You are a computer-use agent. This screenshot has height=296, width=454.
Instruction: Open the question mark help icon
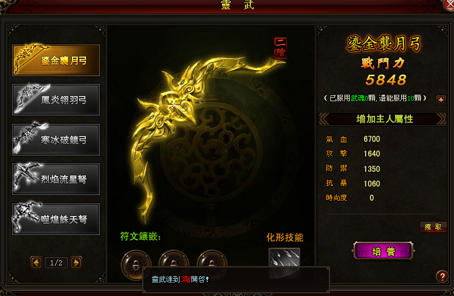[x=442, y=277]
